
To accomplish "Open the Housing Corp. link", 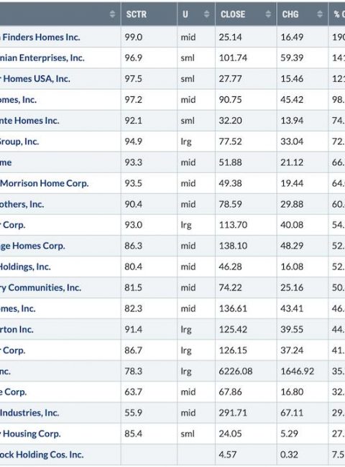I will 30,434.
